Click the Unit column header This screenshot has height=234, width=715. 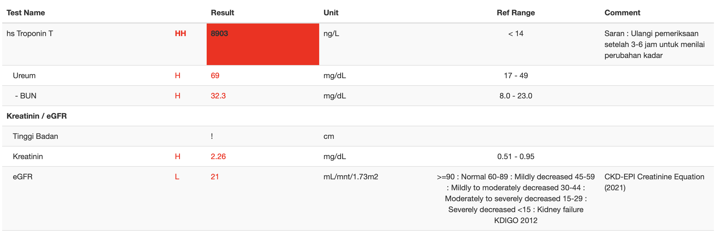click(331, 13)
